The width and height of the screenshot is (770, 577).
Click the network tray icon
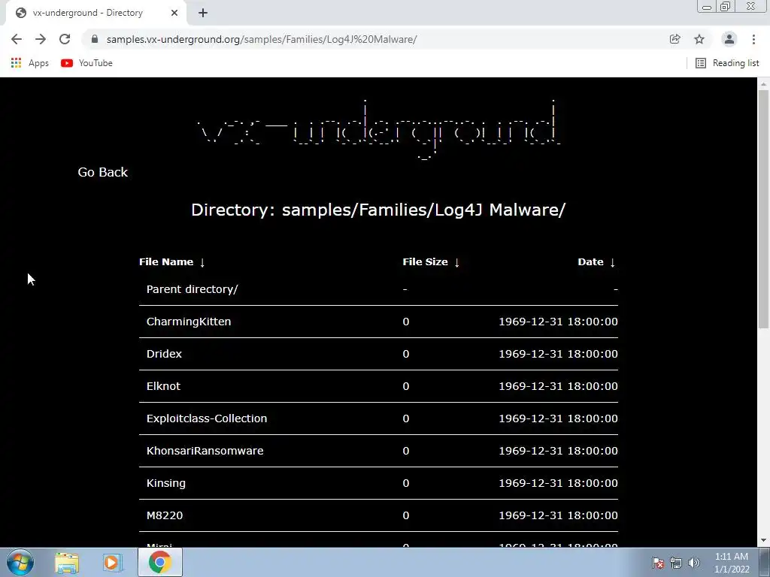pyautogui.click(x=676, y=563)
